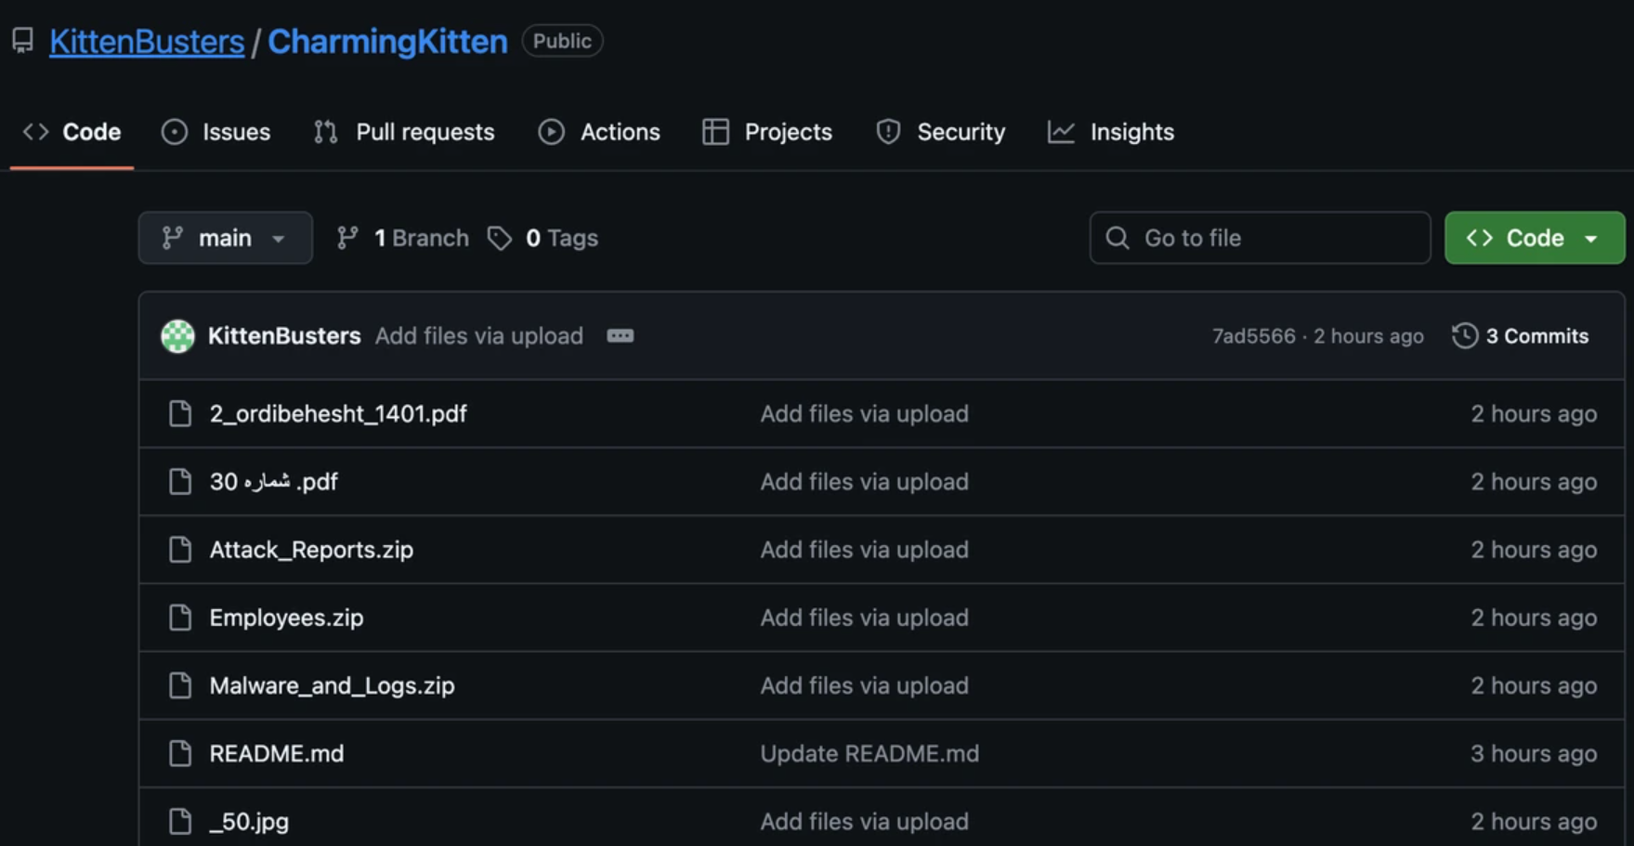Go to the Security tab

[x=940, y=132]
